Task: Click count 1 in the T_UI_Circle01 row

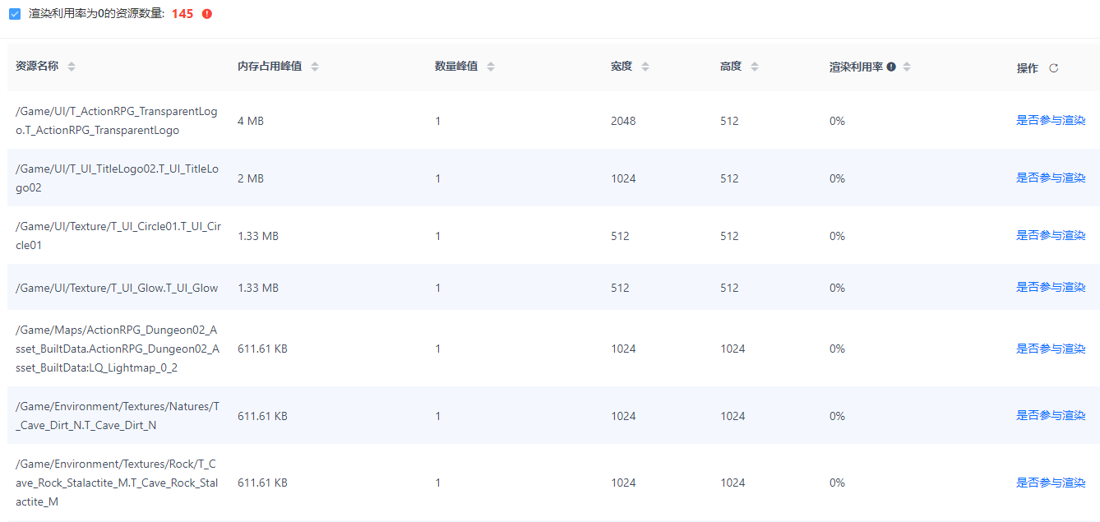Action: (x=438, y=236)
